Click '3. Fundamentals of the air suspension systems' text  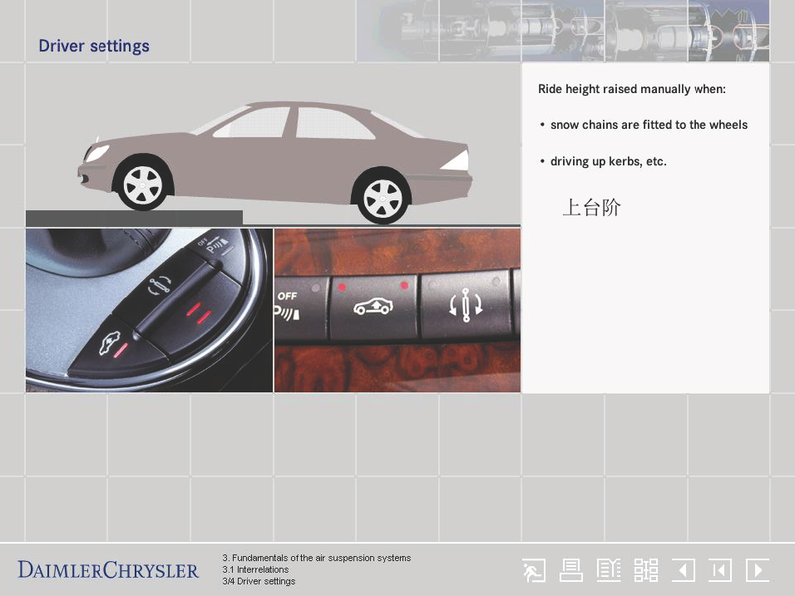316,558
